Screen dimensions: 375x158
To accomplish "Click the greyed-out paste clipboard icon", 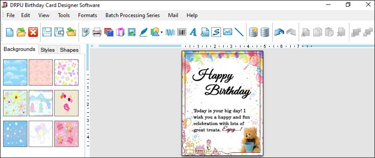I will [x=329, y=32].
